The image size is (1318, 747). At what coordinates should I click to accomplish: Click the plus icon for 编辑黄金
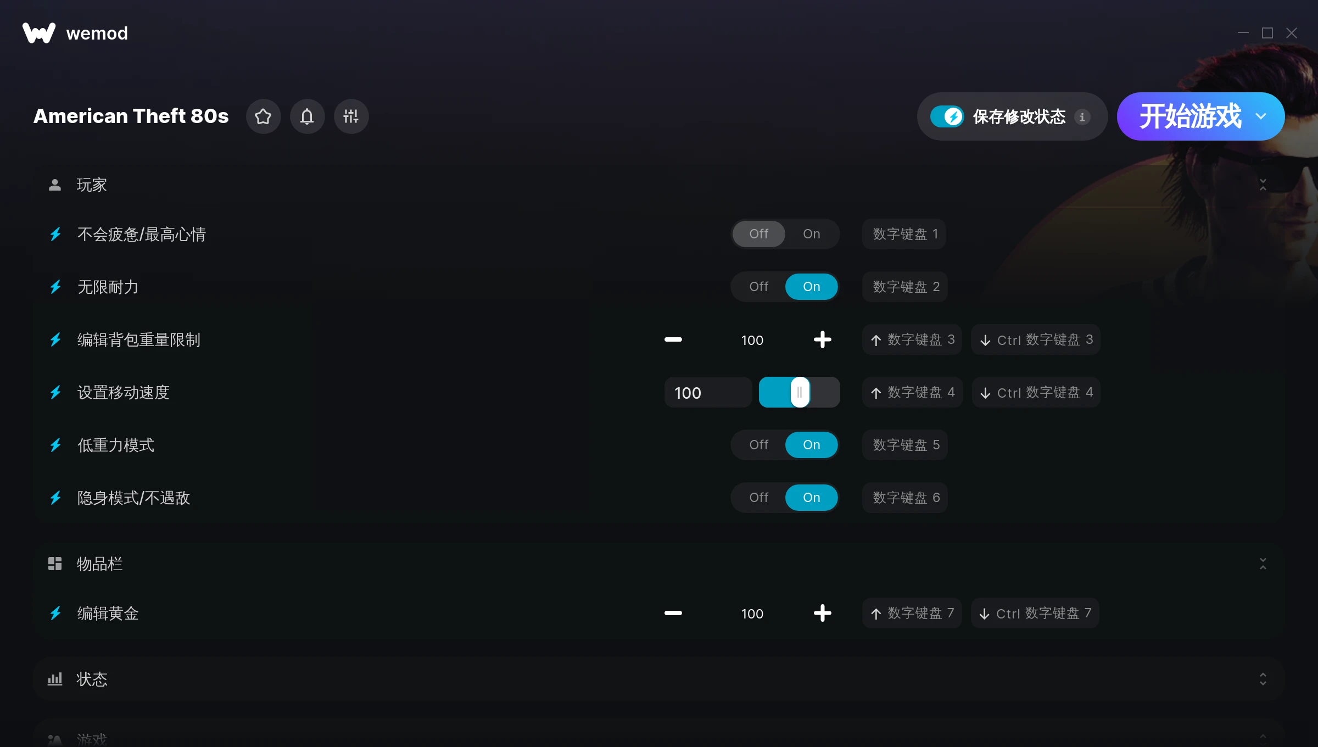tap(822, 613)
